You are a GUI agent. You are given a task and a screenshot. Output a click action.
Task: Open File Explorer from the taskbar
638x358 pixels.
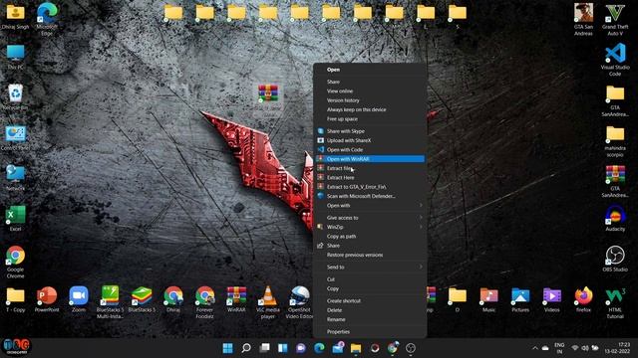356,348
